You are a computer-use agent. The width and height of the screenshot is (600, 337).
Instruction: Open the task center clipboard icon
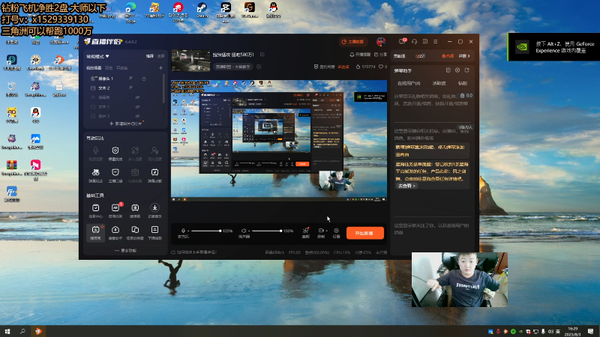[96, 207]
